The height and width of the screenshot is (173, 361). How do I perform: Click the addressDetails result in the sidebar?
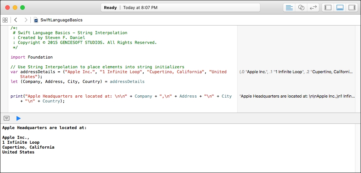[296, 72]
